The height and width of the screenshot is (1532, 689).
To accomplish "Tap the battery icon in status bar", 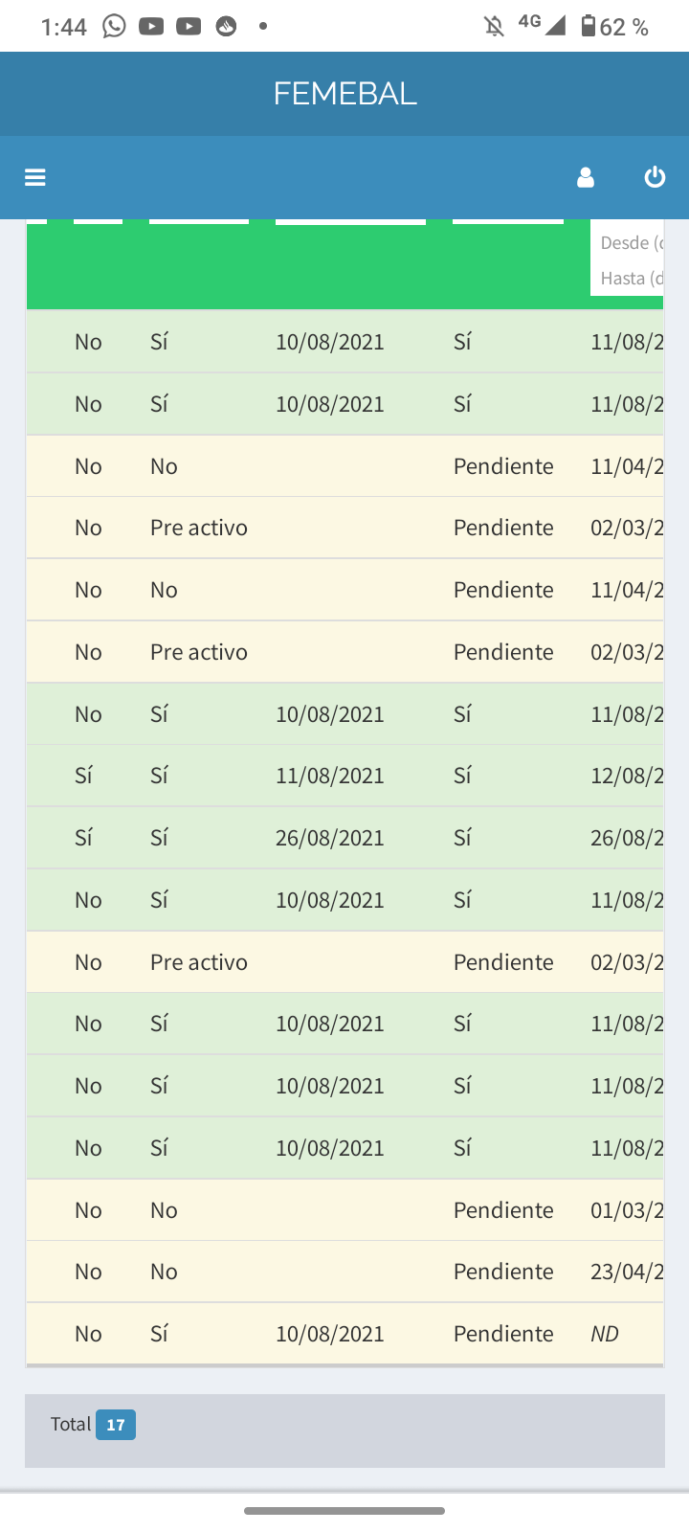I will [x=588, y=26].
